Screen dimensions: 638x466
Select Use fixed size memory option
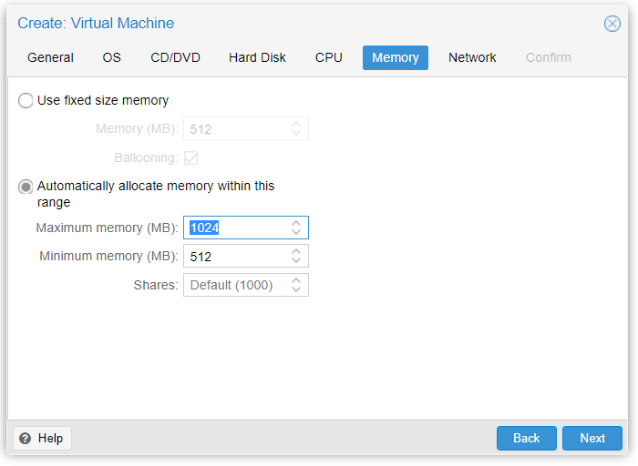point(26,101)
